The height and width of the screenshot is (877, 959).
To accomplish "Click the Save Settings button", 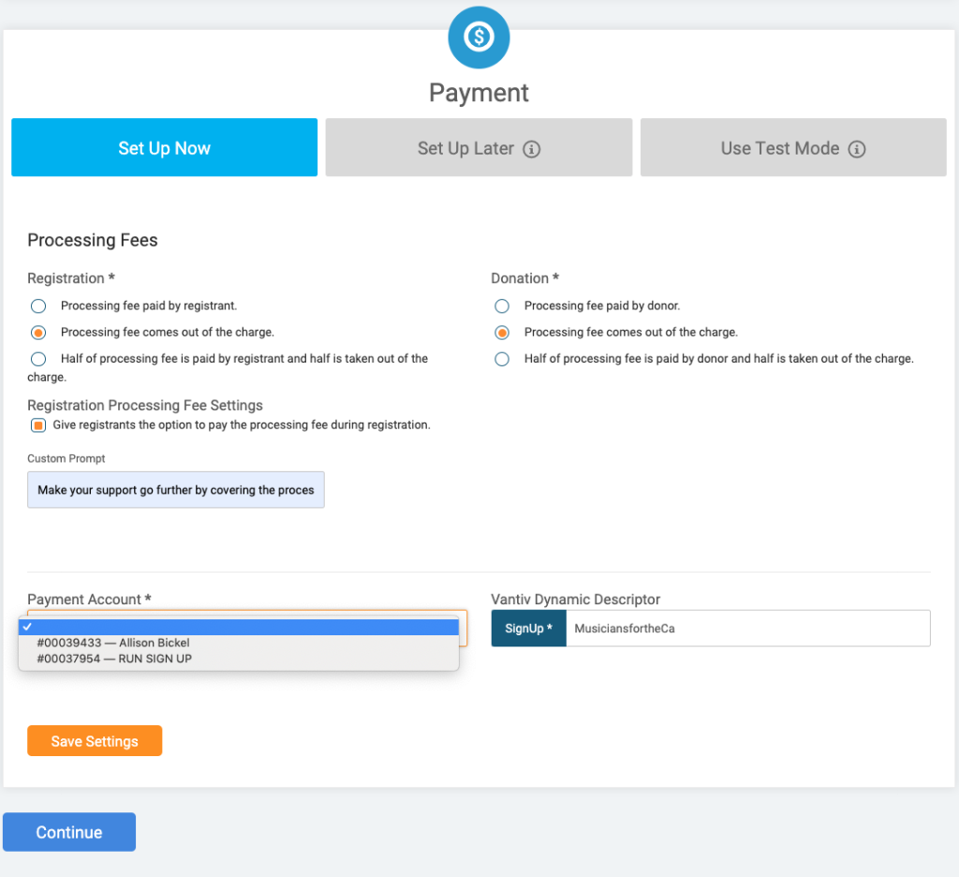I will (95, 740).
